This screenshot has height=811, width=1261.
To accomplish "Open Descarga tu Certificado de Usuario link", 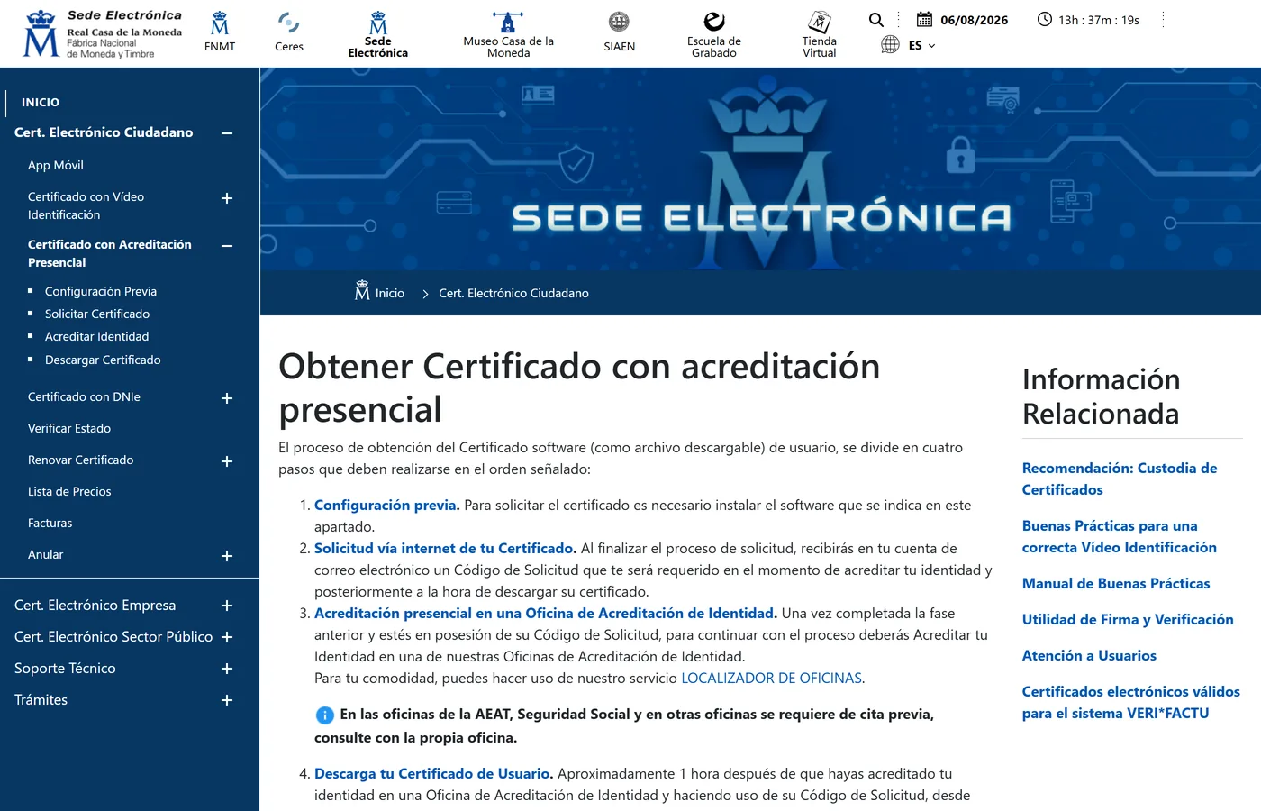I will (433, 774).
